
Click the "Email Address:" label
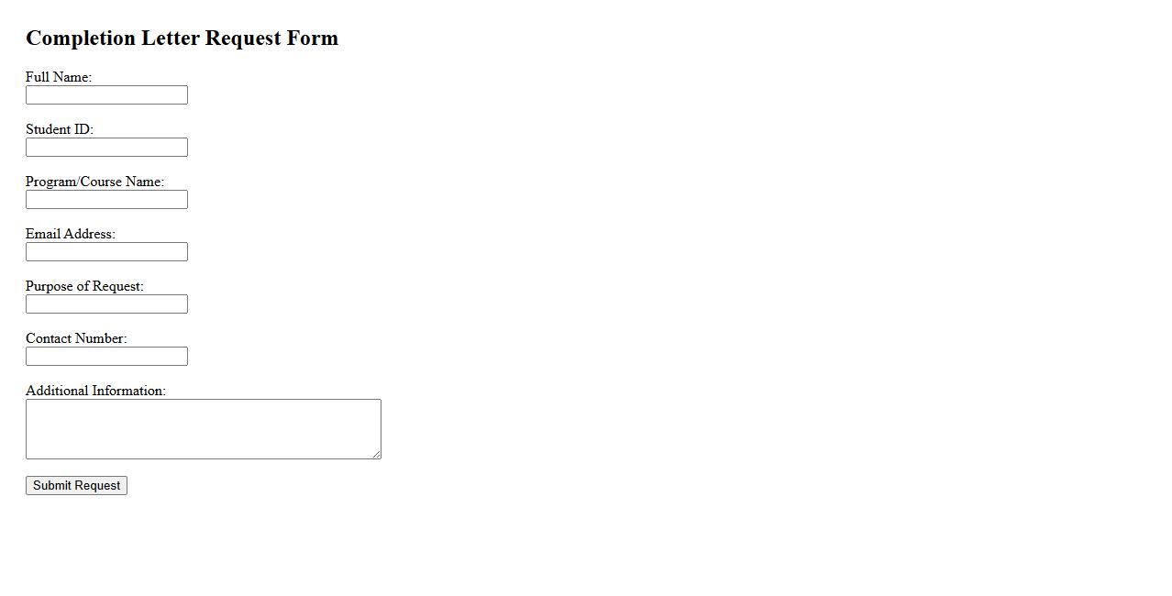coord(71,234)
